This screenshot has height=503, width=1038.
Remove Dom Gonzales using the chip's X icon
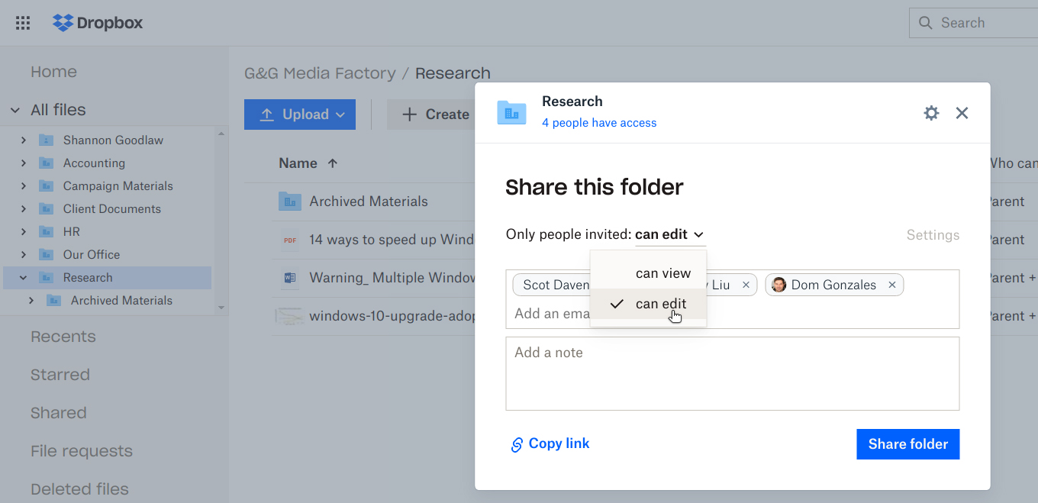pyautogui.click(x=891, y=284)
